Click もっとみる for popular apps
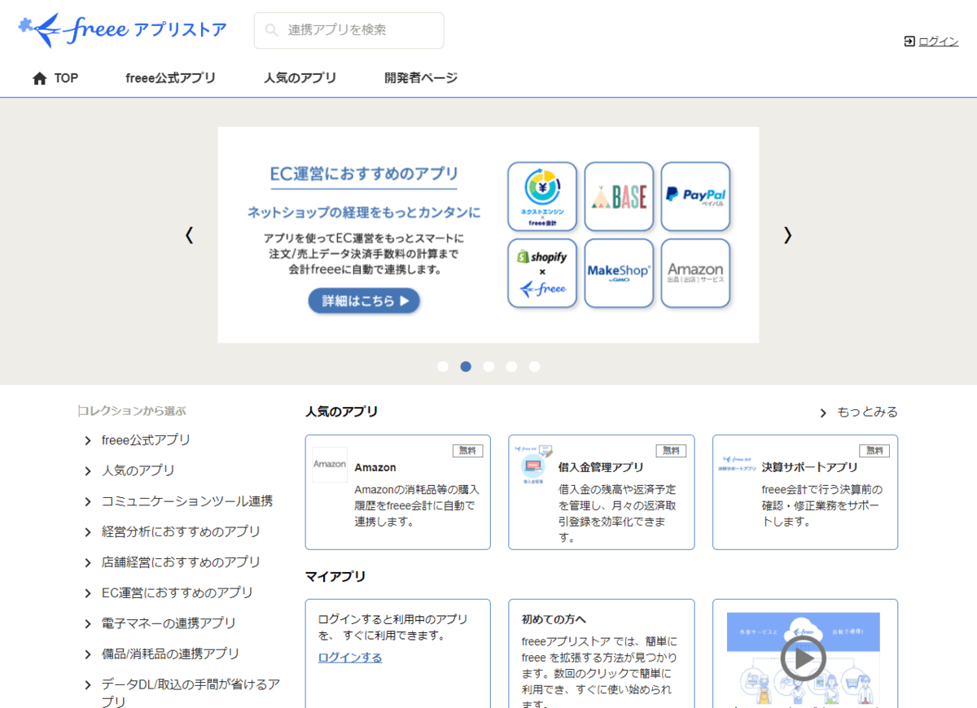Image resolution: width=977 pixels, height=708 pixels. 867,413
